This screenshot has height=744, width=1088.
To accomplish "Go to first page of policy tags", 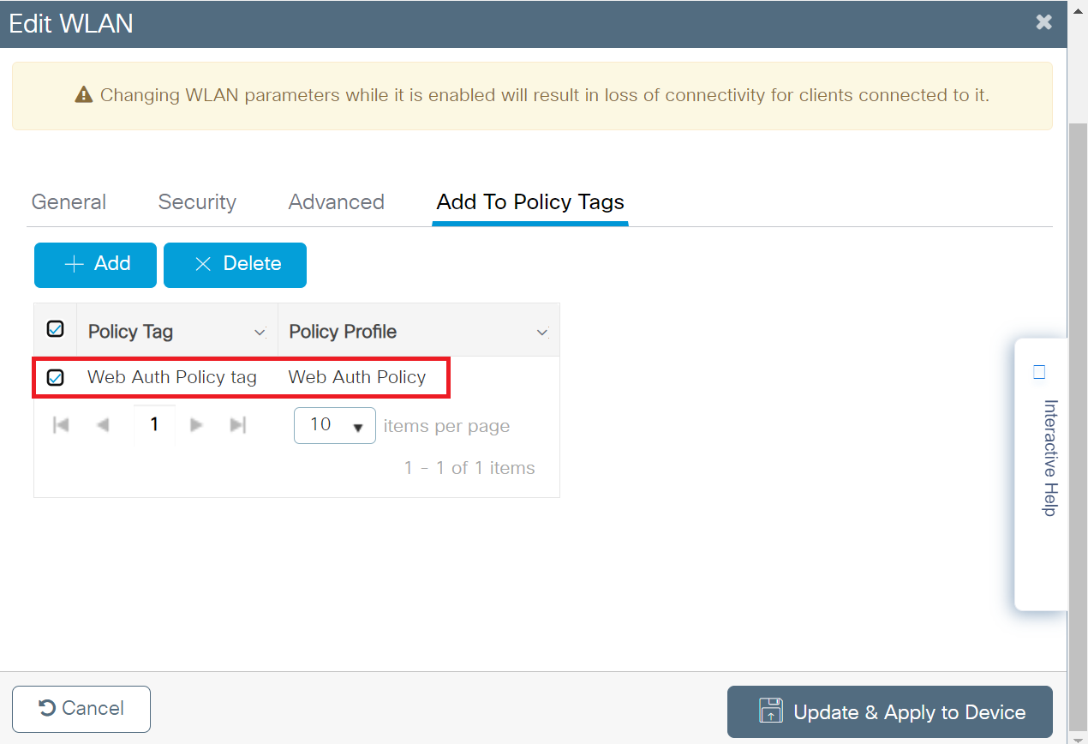I will click(61, 425).
